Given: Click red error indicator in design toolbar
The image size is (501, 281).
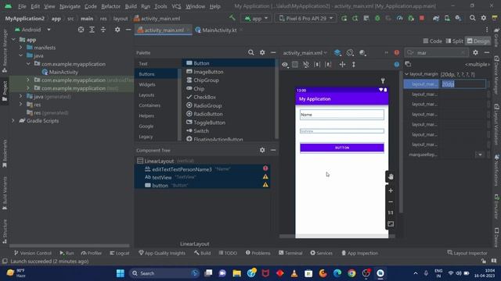Looking at the screenshot, I should coord(397,52).
